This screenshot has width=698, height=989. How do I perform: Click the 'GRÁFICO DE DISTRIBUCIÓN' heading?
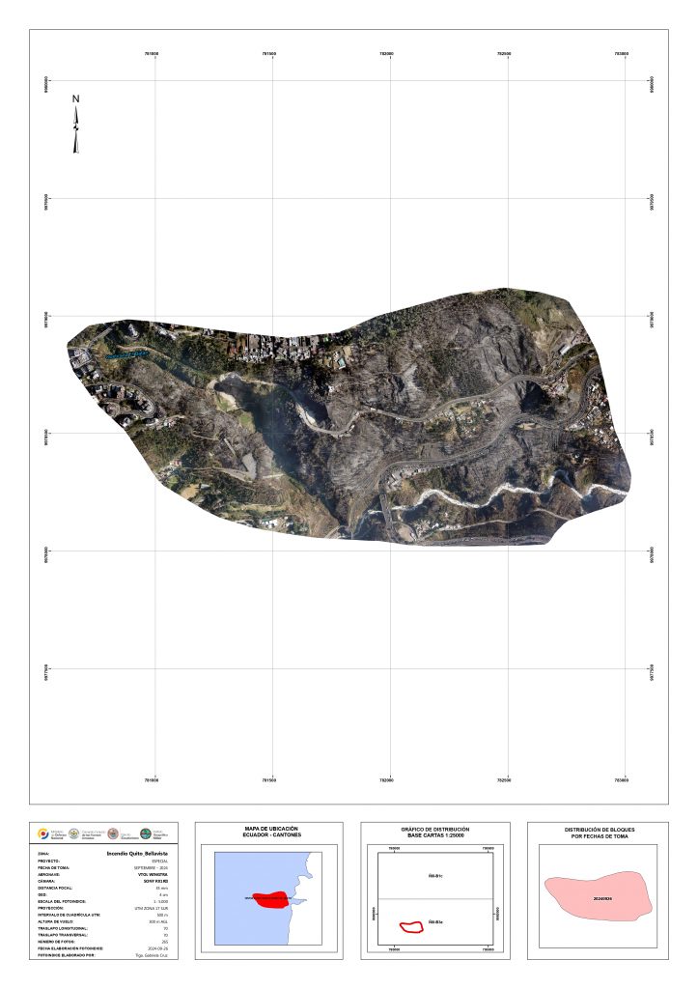coord(434,830)
